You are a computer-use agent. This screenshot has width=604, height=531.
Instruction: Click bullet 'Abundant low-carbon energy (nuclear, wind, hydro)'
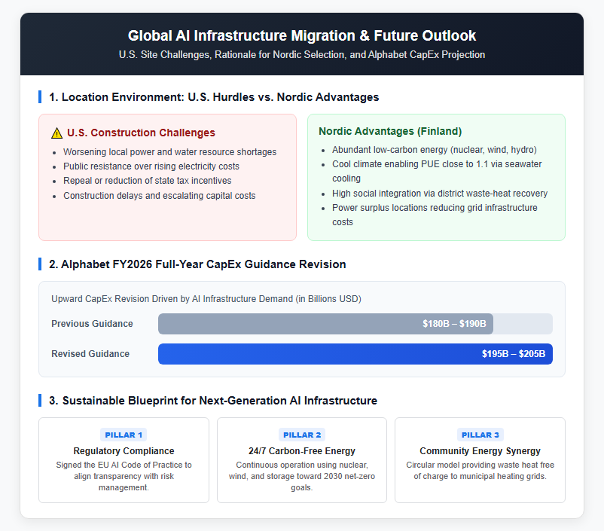pos(435,150)
